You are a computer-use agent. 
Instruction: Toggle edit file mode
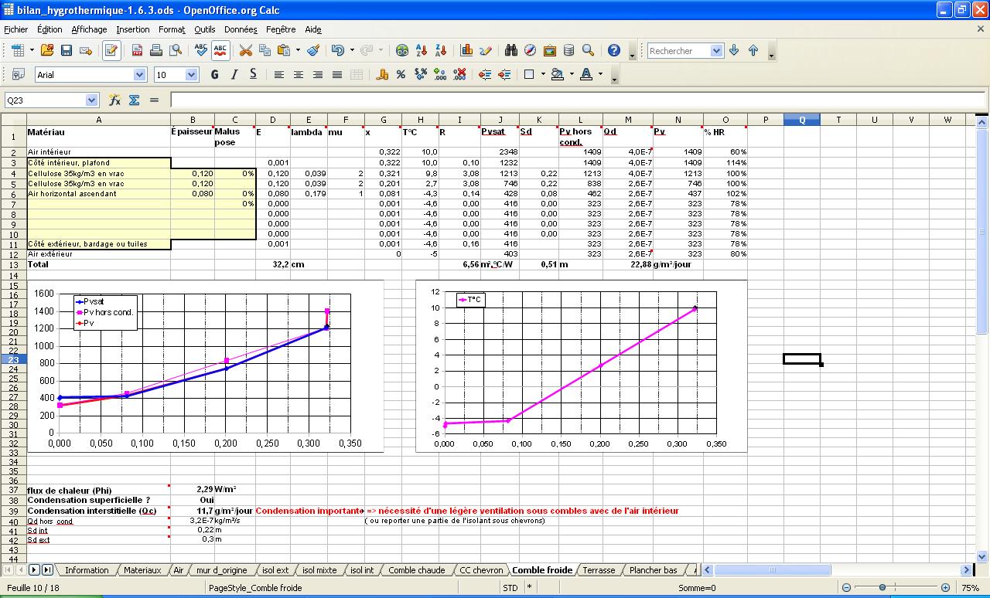111,50
